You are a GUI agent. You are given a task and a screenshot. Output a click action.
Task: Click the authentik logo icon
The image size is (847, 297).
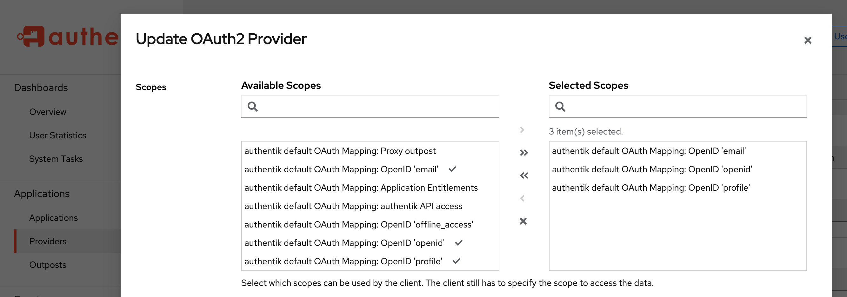tap(31, 36)
